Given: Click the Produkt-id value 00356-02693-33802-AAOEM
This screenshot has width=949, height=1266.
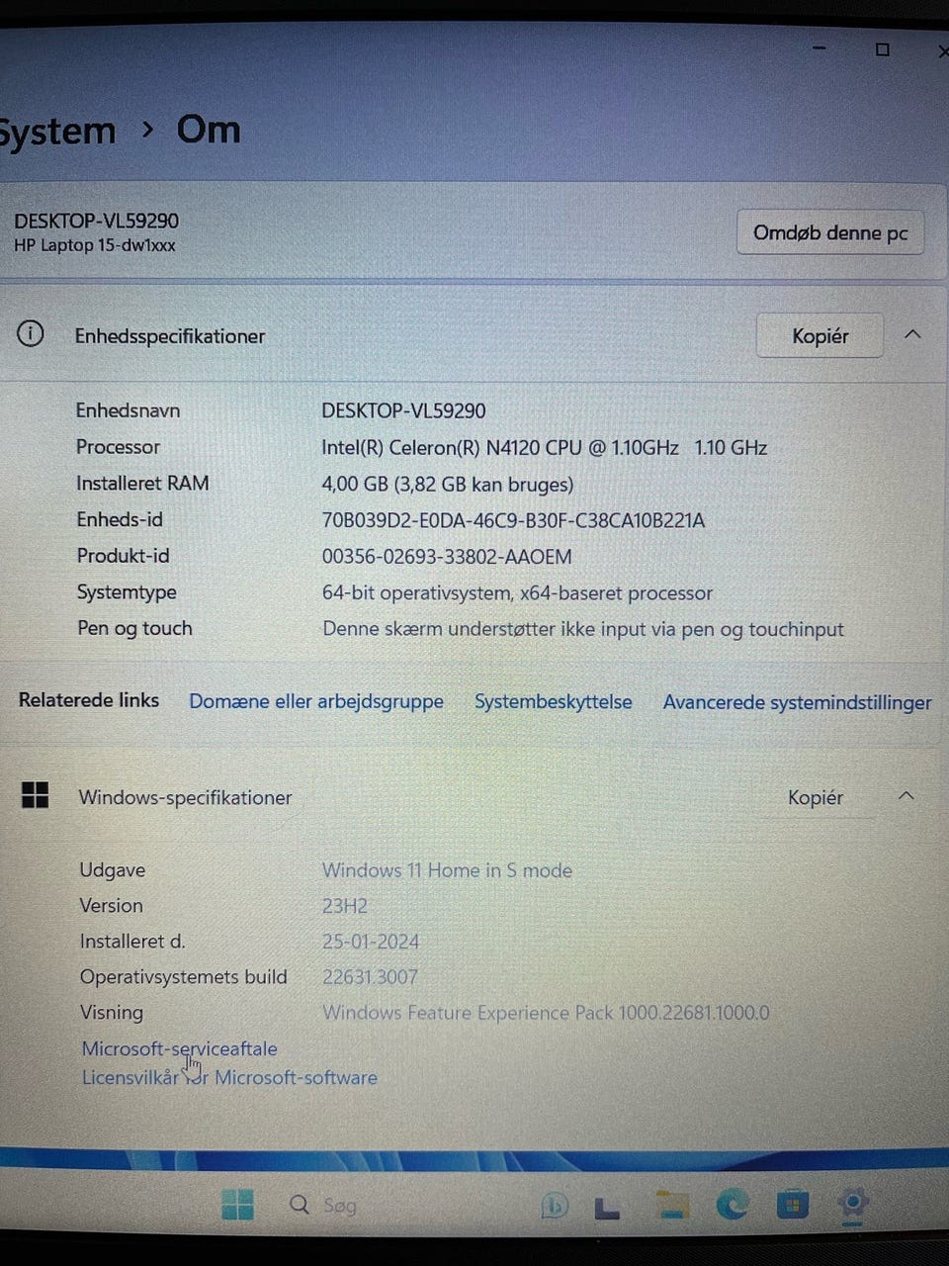Looking at the screenshot, I should pyautogui.click(x=447, y=557).
